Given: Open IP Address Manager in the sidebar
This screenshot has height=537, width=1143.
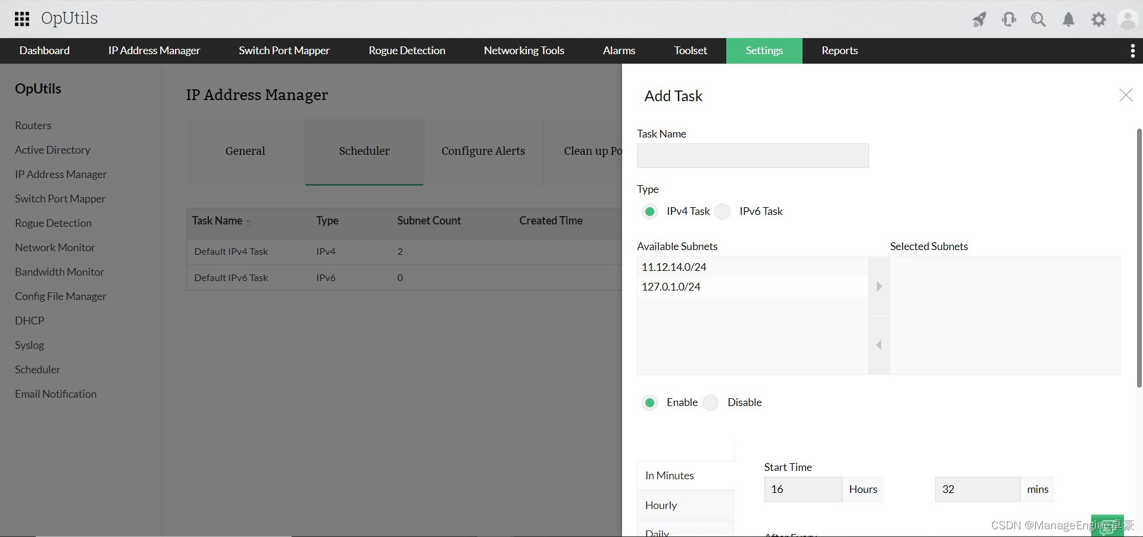Looking at the screenshot, I should (x=61, y=174).
